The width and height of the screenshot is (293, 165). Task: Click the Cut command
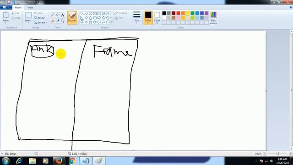pos(15,13)
